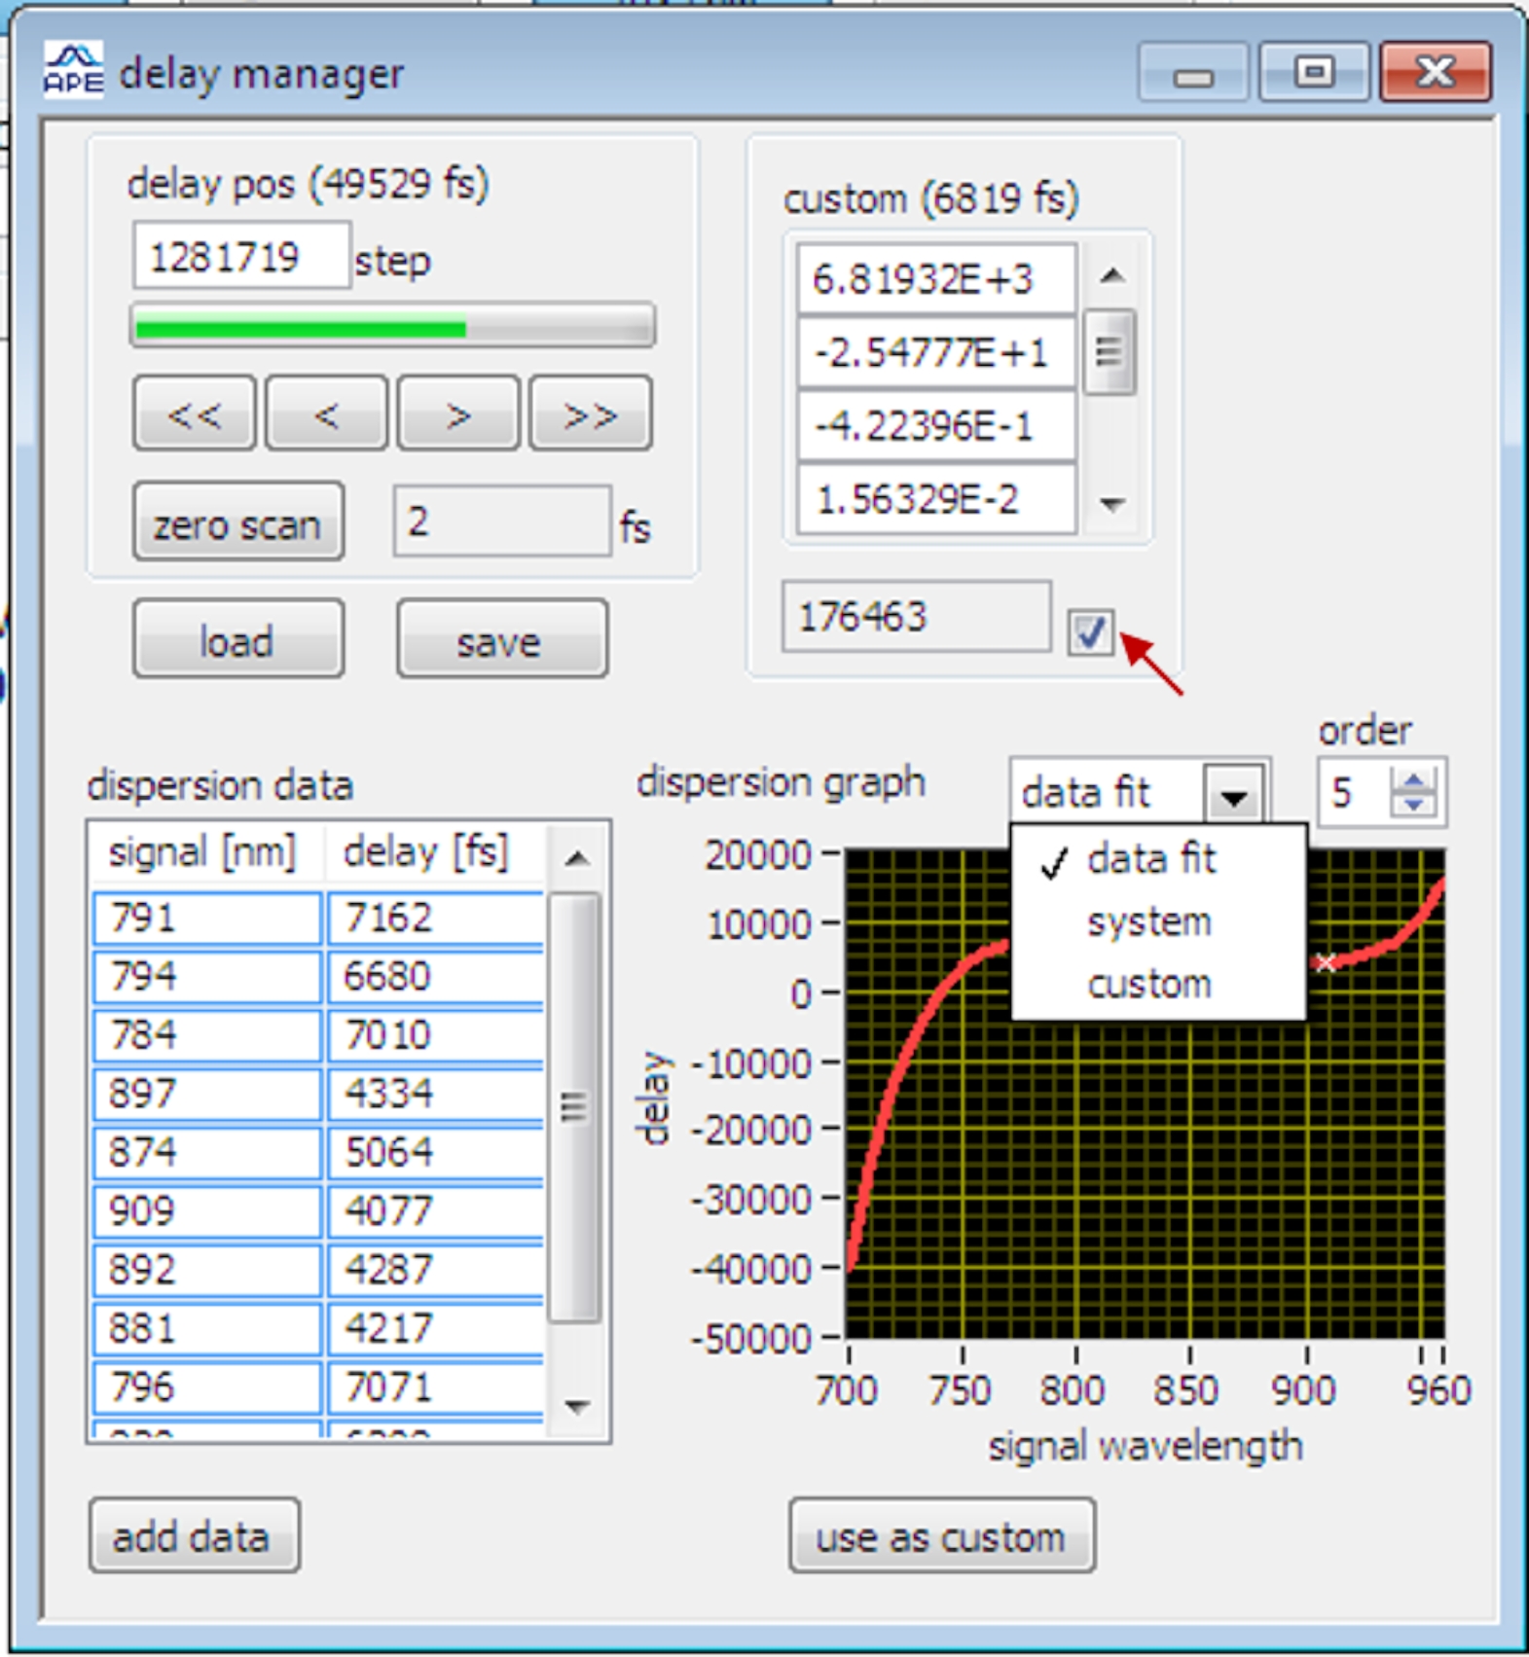Step delay backward with < button
1529x1657 pixels.
pyautogui.click(x=326, y=414)
